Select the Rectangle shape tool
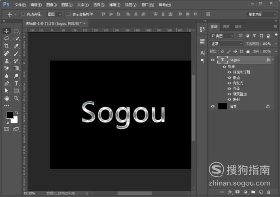This screenshot has width=280, height=197. [x=16, y=91]
